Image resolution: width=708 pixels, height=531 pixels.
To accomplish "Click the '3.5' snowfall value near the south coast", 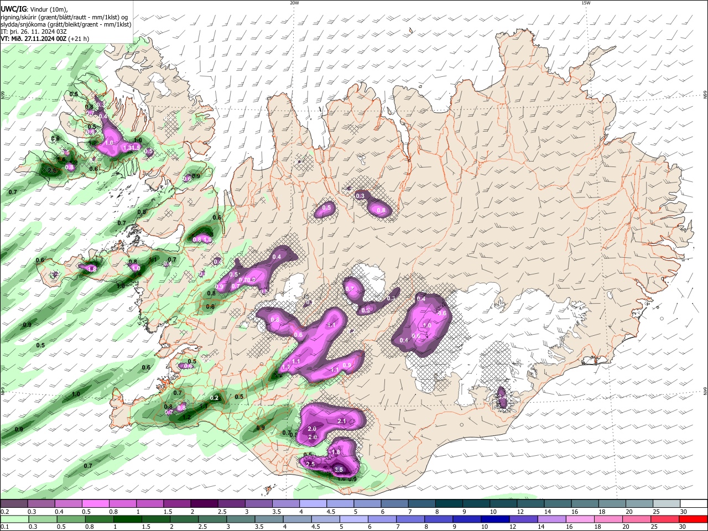I will (339, 469).
